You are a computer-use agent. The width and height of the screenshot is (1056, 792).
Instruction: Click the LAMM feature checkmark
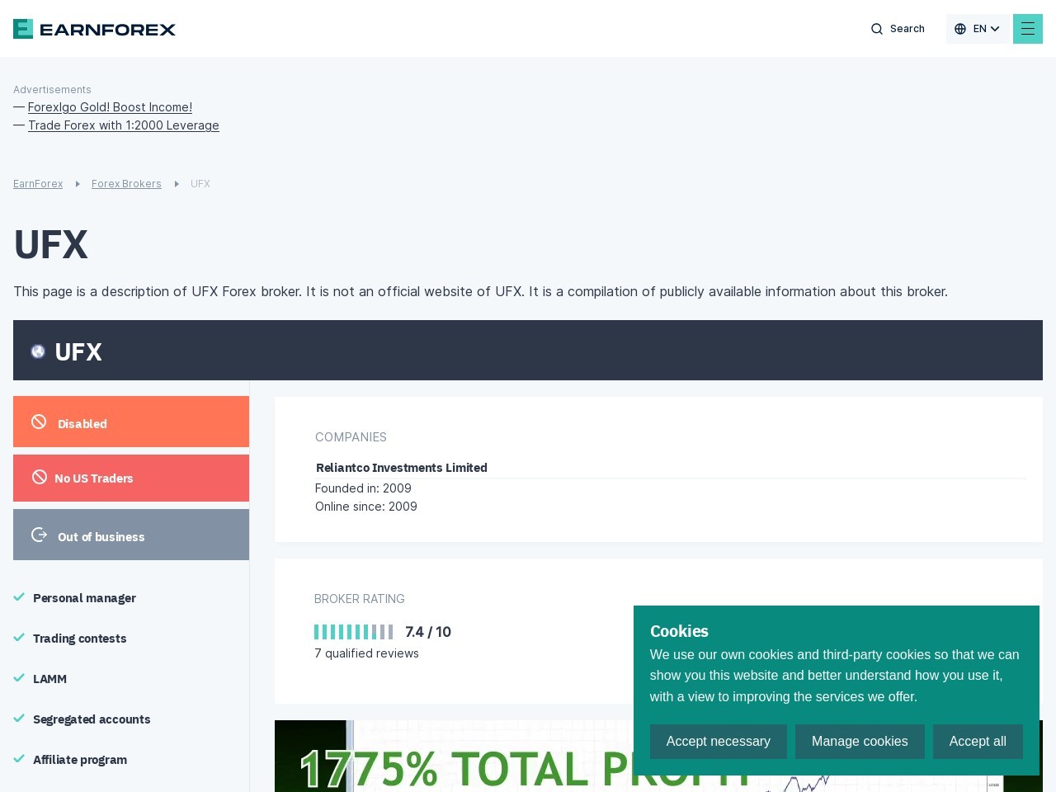19,678
